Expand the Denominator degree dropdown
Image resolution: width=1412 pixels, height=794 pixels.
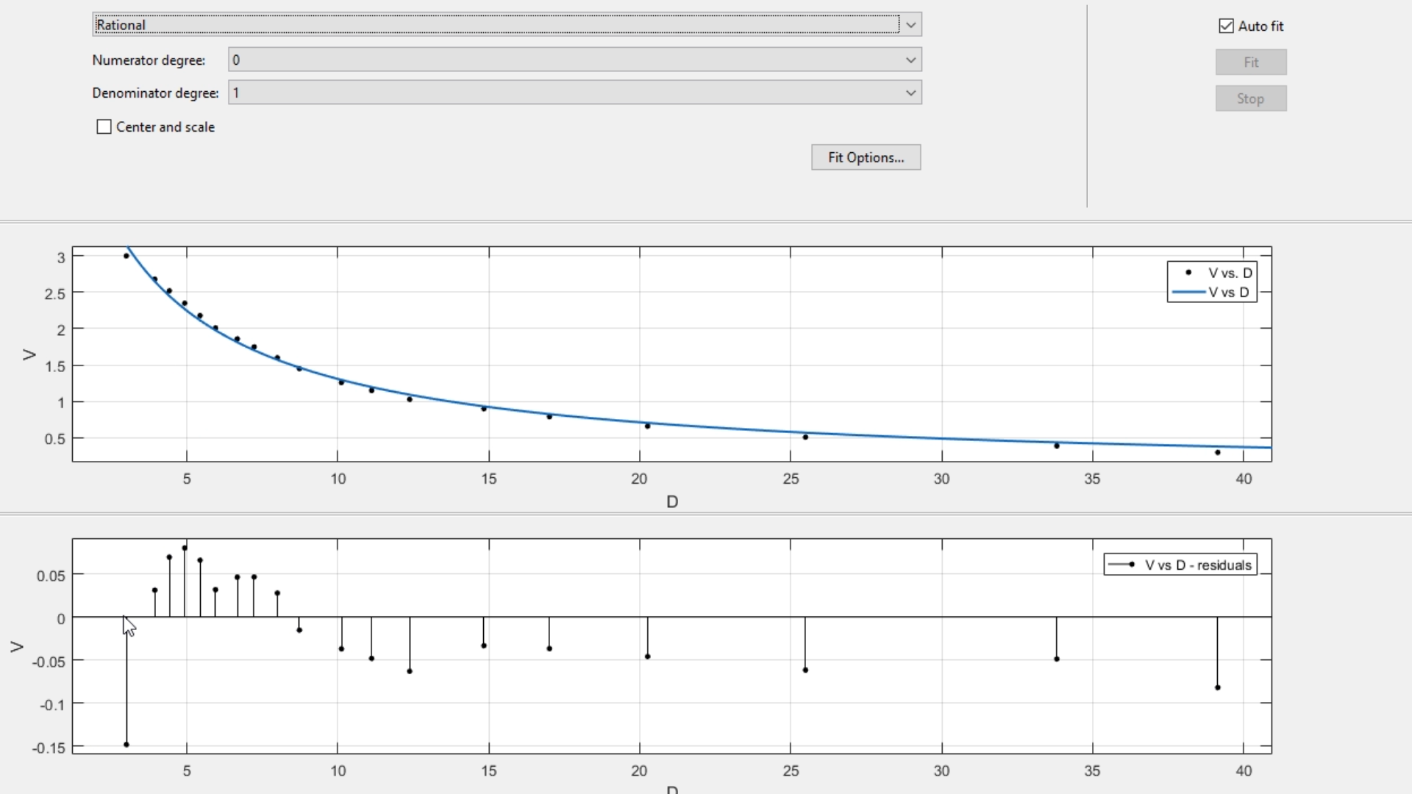click(x=910, y=93)
